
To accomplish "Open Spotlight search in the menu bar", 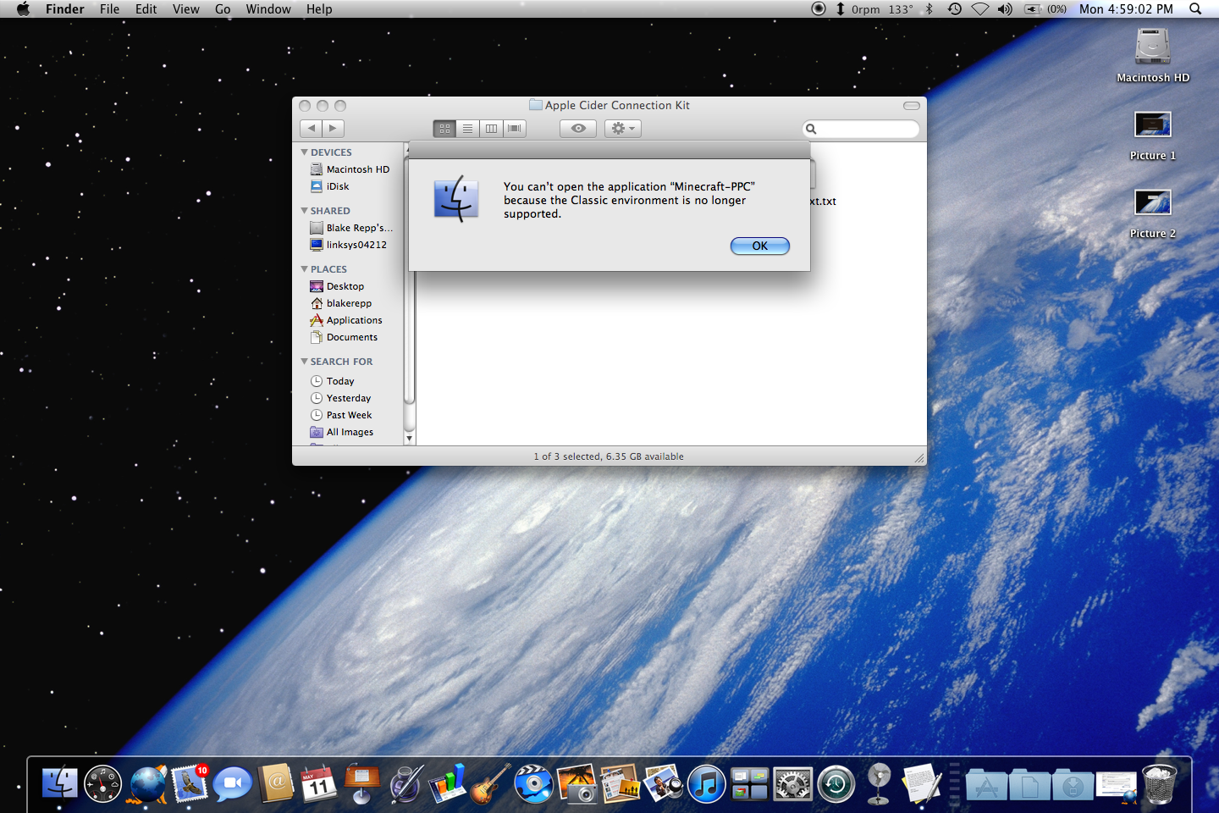I will (x=1195, y=9).
